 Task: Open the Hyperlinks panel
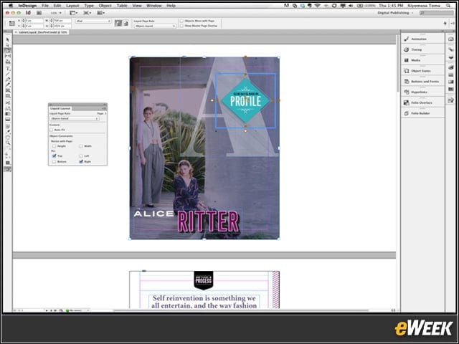(422, 92)
